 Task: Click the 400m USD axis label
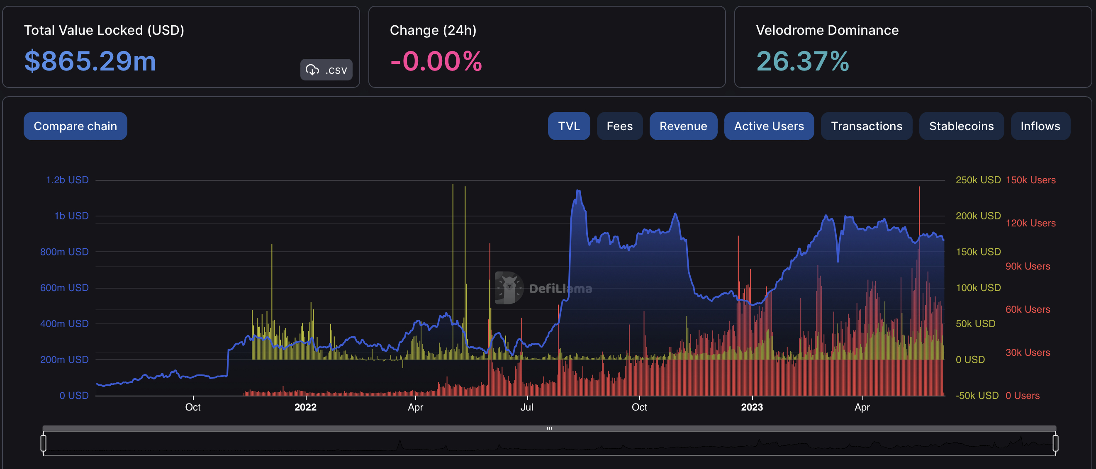(x=64, y=323)
